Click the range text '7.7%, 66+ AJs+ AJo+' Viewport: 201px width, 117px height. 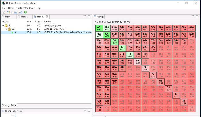tap(55, 29)
